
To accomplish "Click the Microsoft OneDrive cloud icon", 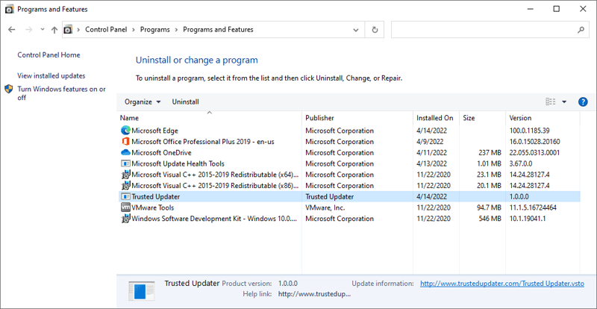I will tap(125, 153).
